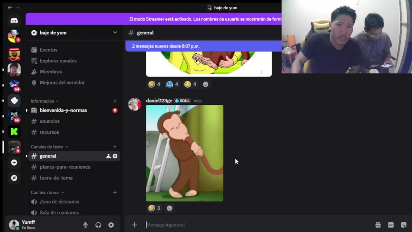Open the sticker picker icon
This screenshot has height=232, width=412.
tap(404, 225)
